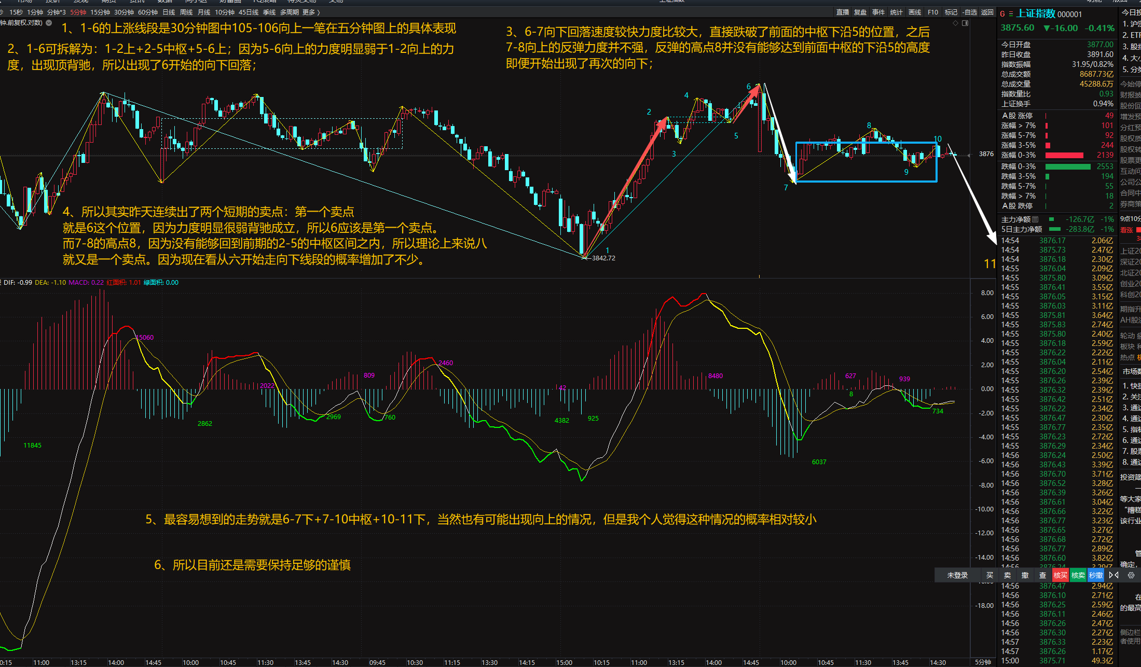Click the small box icon next to 主力净额
This screenshot has width=1141, height=667.
(1035, 219)
